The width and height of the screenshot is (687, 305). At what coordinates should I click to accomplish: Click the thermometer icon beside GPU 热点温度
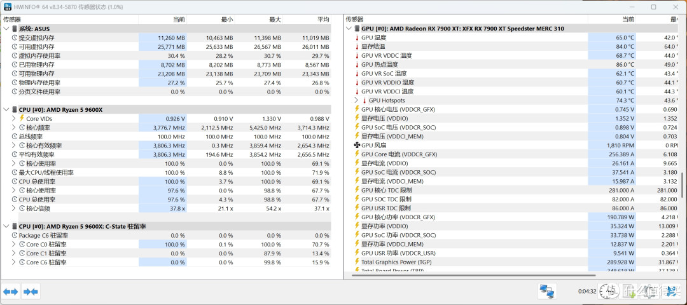pos(357,64)
